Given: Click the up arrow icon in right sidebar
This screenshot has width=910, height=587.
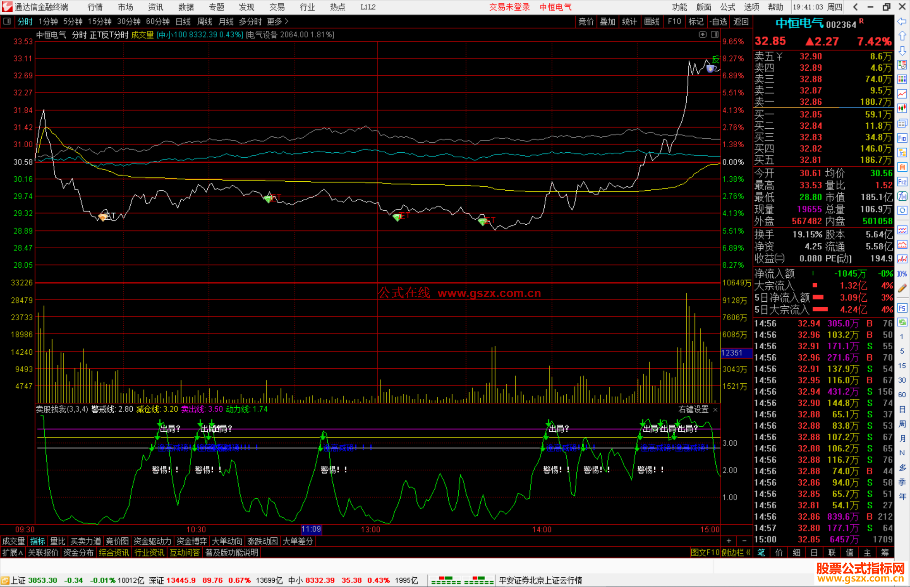Looking at the screenshot, I should click(x=902, y=36).
